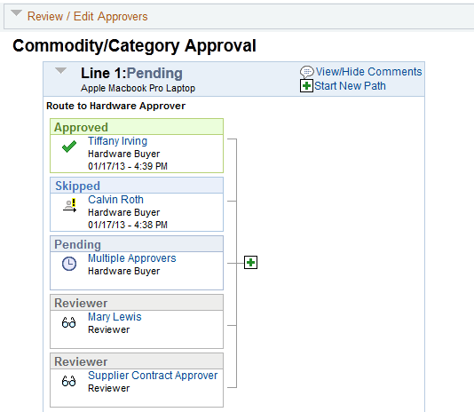
Task: Open Calvin Roth approver link
Action: [x=115, y=200]
